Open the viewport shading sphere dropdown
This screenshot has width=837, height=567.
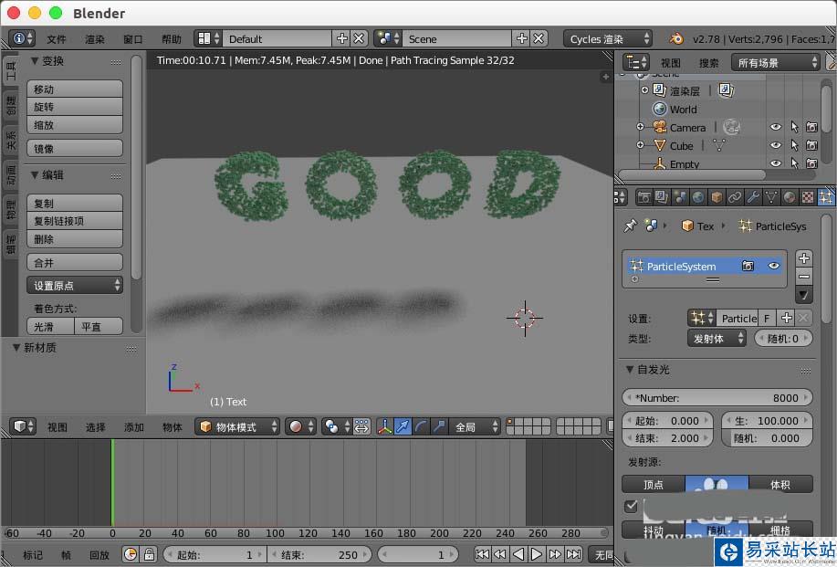300,426
